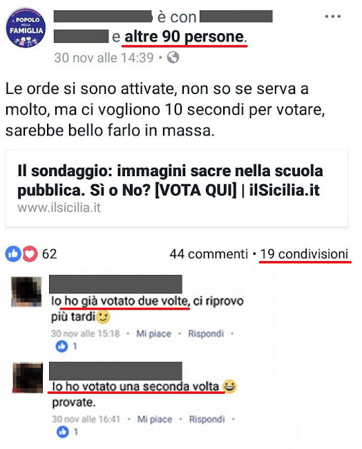Click the www.ilsicilia.it domain text
This screenshot has width=362, height=449.
pyautogui.click(x=59, y=208)
